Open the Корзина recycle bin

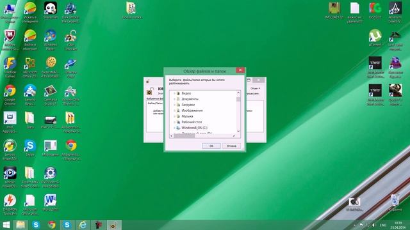click(x=395, y=203)
